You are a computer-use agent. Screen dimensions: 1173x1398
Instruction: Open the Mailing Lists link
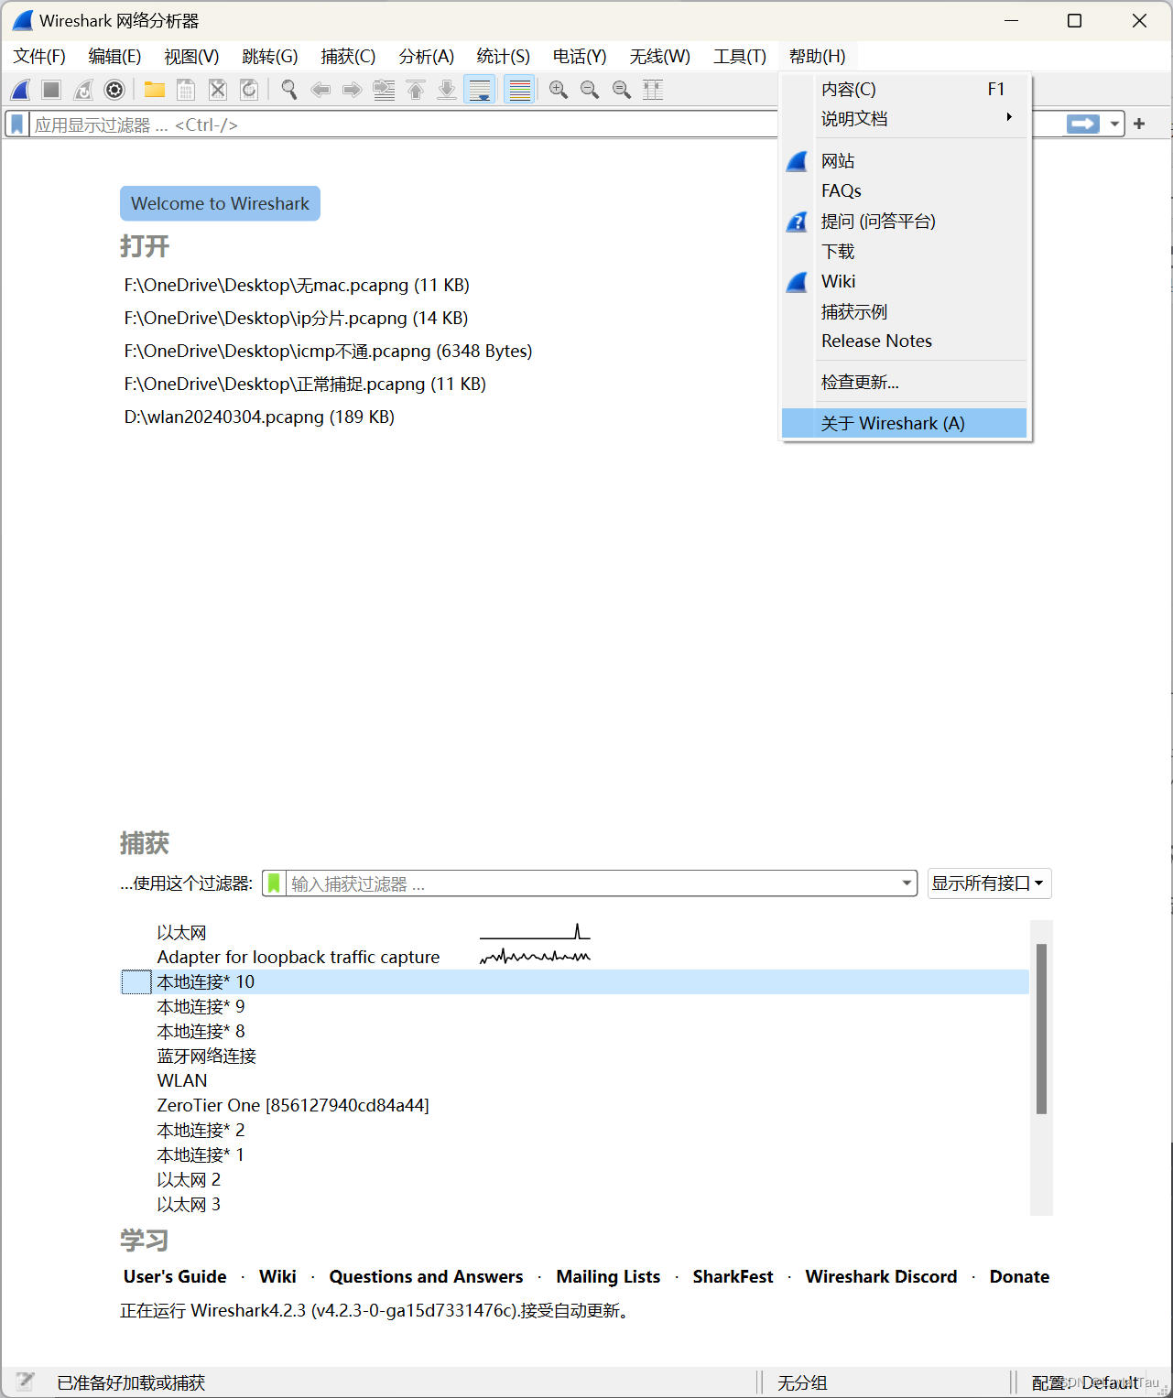[x=608, y=1276]
